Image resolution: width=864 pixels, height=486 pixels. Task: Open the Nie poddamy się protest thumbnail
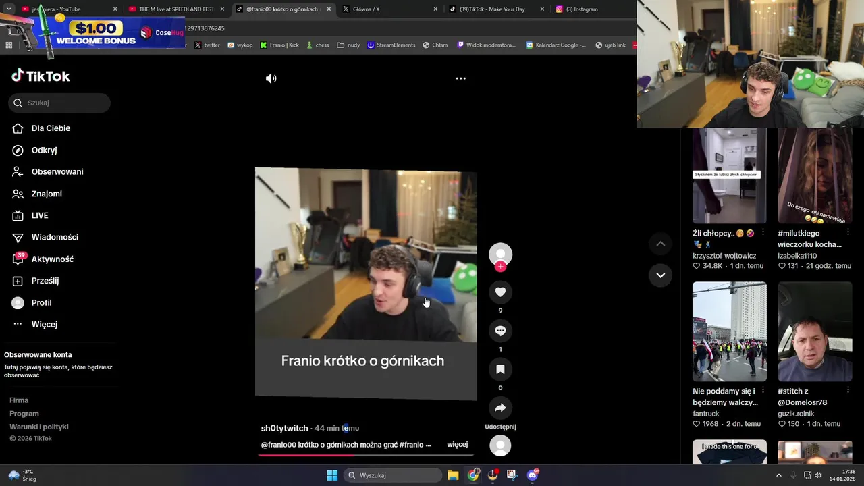coord(729,331)
